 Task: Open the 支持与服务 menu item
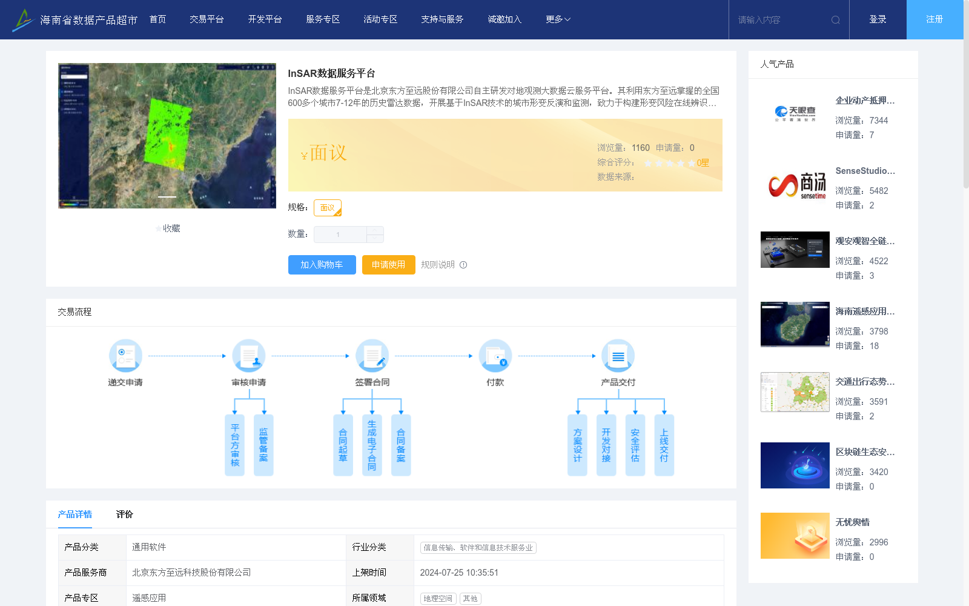(442, 19)
